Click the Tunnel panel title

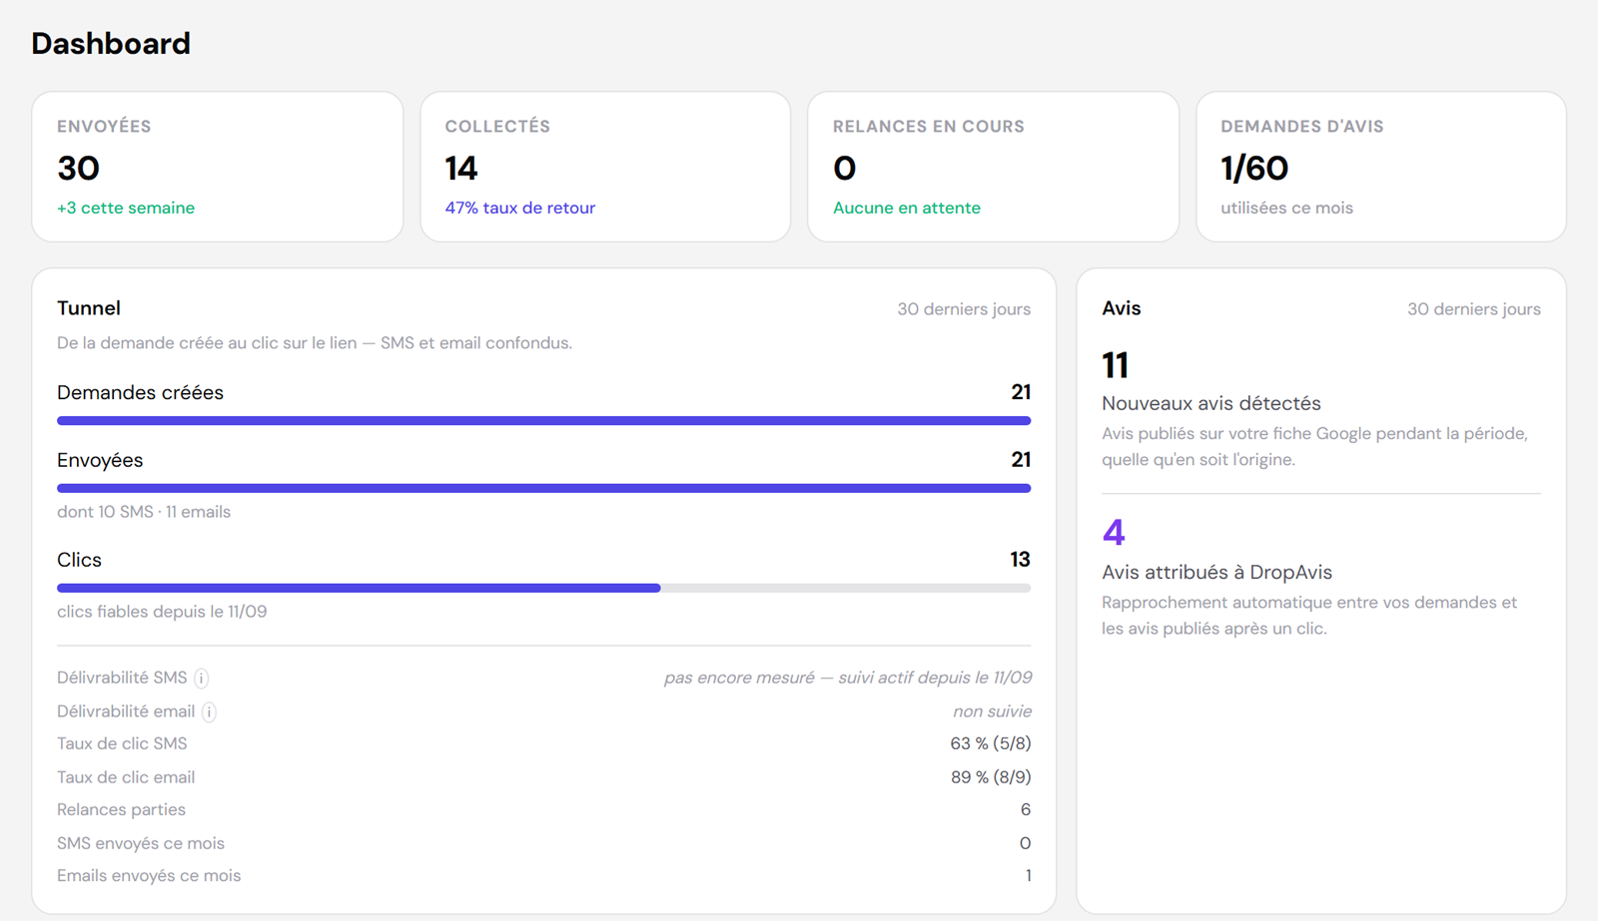pos(89,308)
